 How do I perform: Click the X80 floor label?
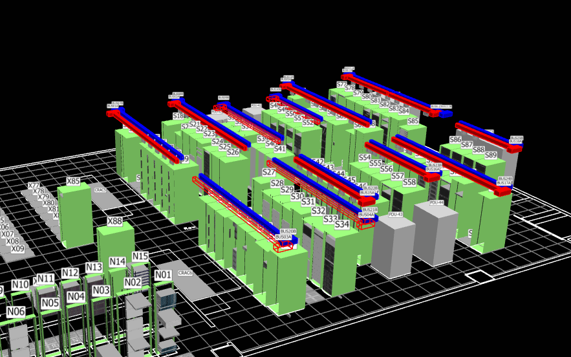click(48, 203)
